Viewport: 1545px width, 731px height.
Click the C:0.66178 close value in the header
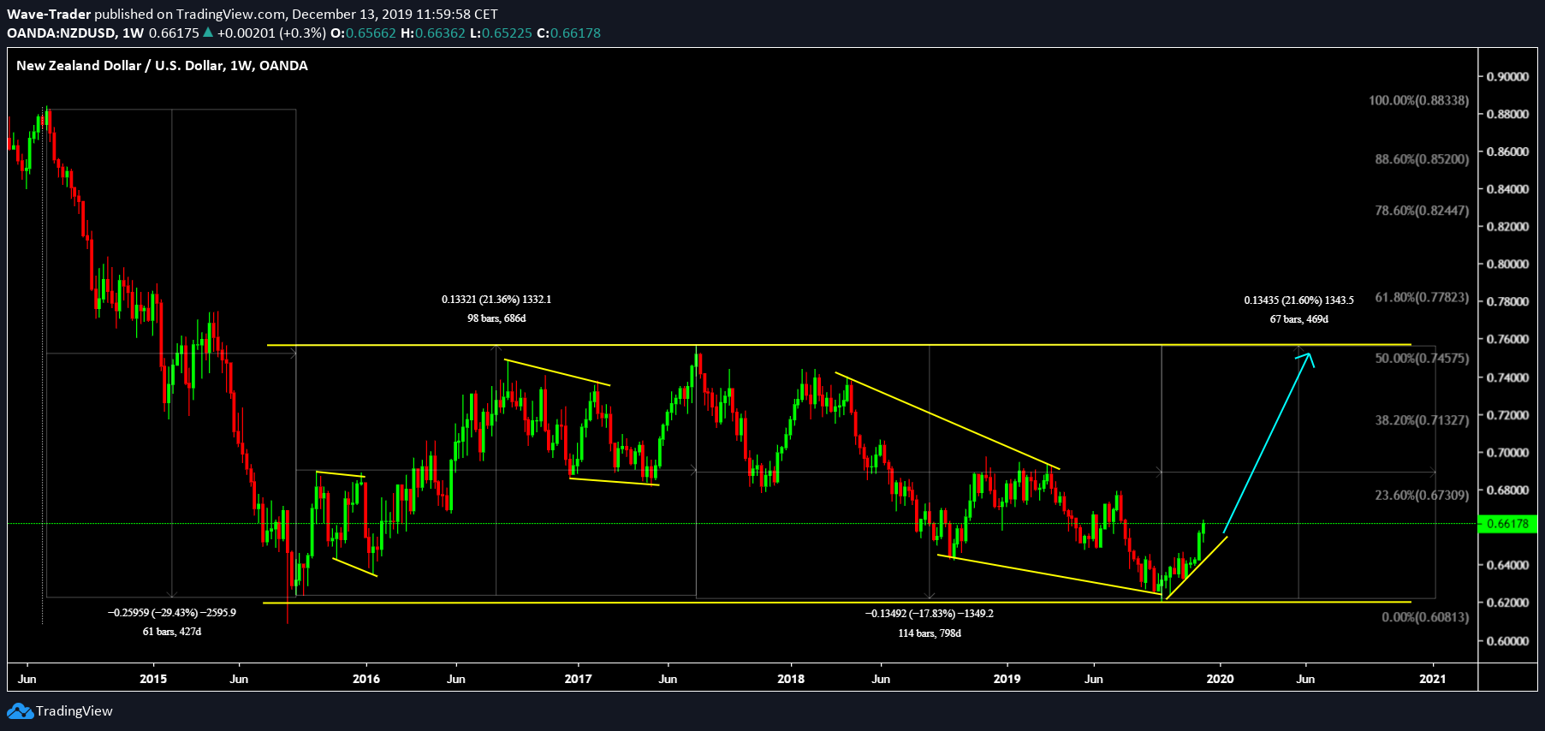568,33
